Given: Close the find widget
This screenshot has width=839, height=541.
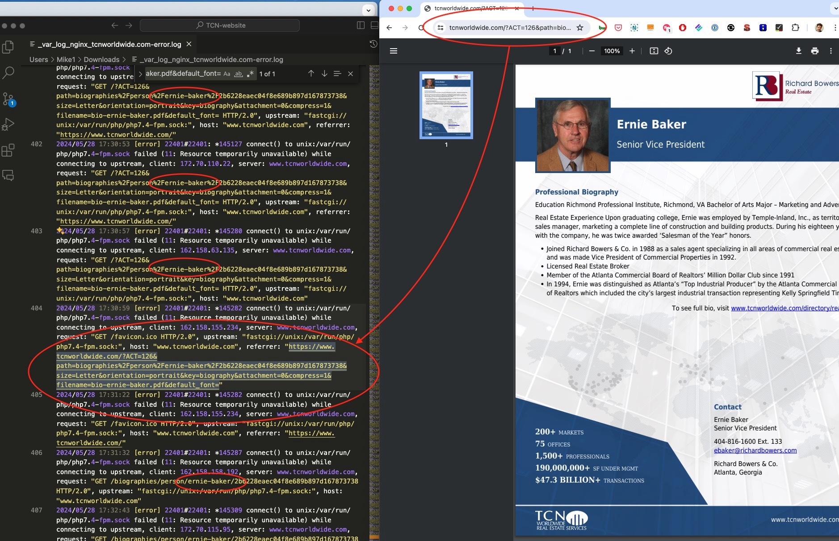Looking at the screenshot, I should click(351, 74).
